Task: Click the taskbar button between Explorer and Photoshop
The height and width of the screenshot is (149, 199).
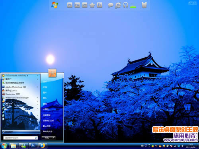Action: tap(23, 146)
